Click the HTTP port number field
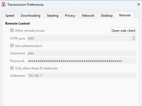 [79, 38]
